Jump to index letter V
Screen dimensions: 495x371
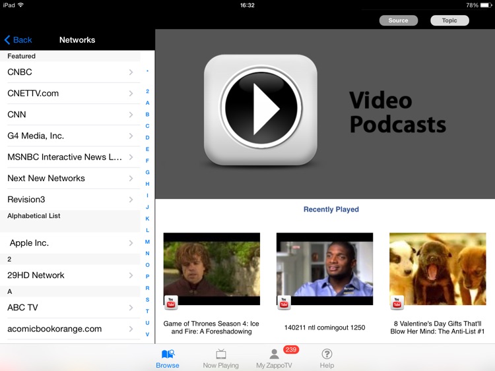pyautogui.click(x=147, y=335)
